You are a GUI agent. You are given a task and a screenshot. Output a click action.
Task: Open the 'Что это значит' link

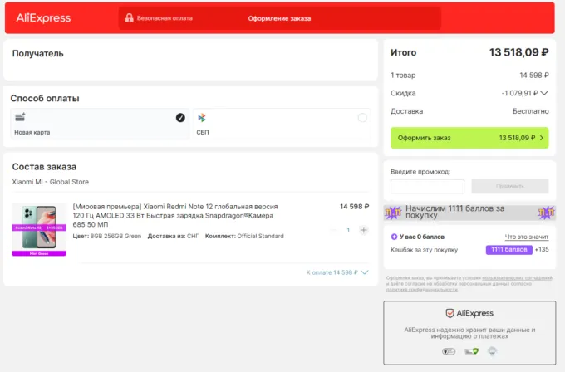527,237
